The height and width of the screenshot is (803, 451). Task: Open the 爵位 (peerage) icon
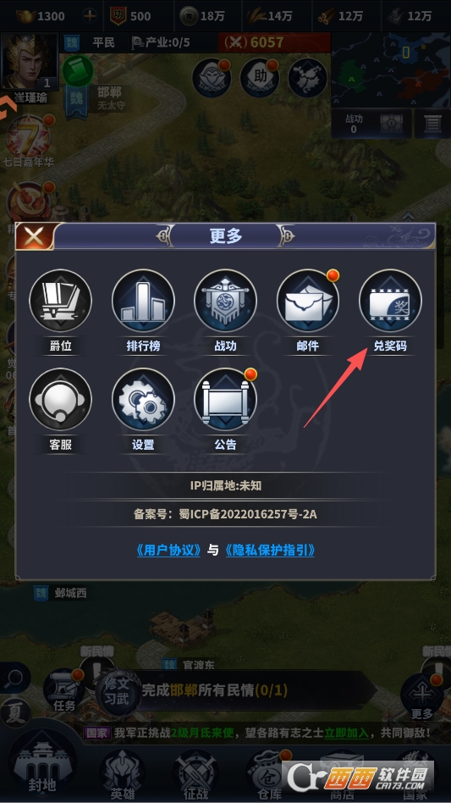coord(60,302)
